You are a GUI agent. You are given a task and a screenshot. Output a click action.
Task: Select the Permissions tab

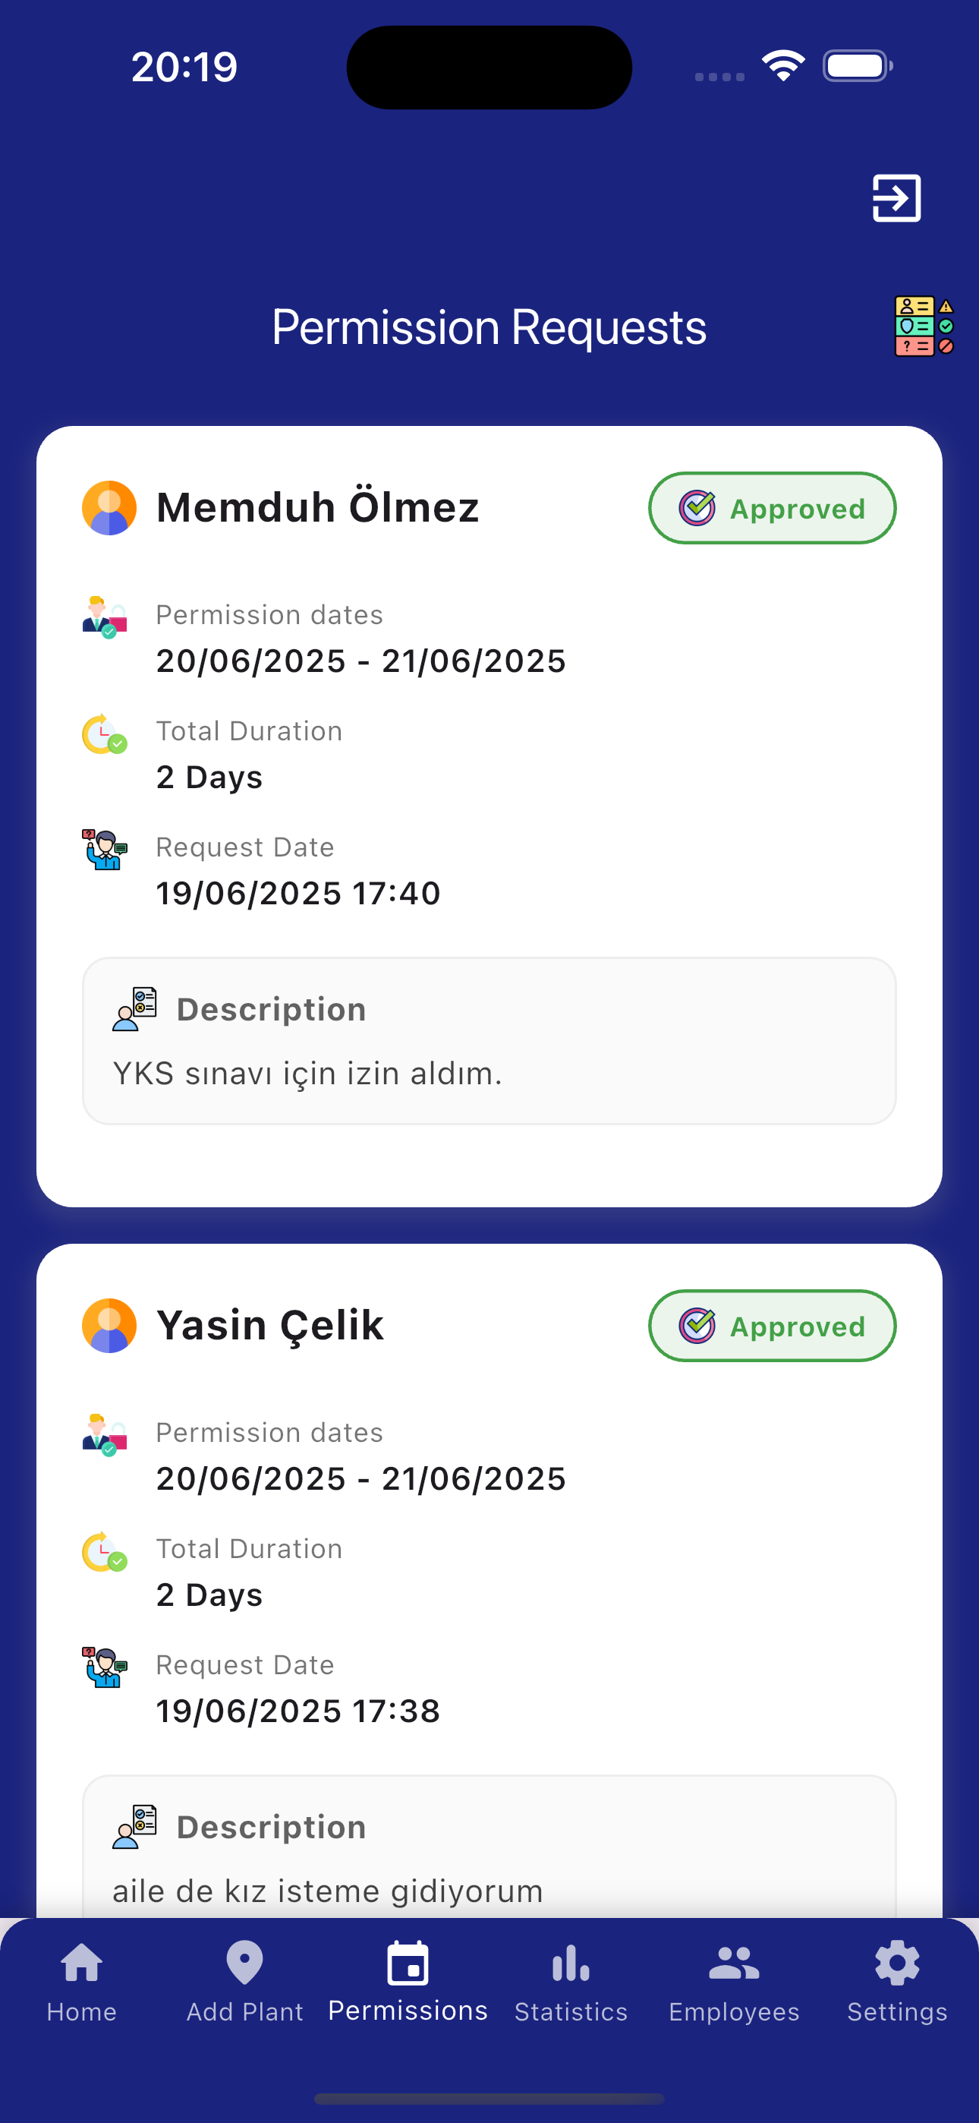[408, 1982]
